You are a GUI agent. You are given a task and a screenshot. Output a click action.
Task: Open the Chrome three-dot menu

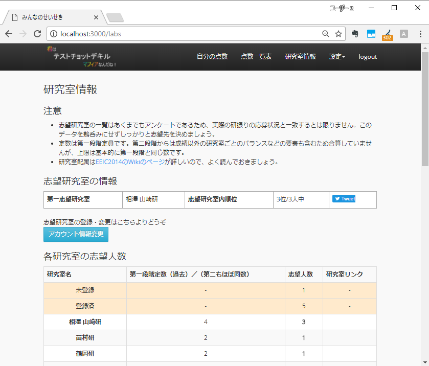[420, 34]
